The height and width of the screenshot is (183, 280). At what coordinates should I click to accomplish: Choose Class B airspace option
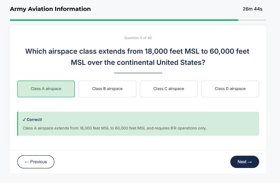click(107, 89)
